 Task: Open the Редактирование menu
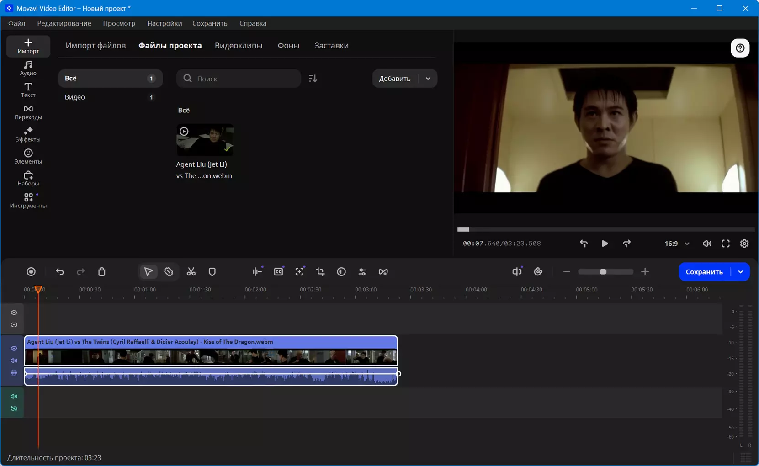pos(64,23)
